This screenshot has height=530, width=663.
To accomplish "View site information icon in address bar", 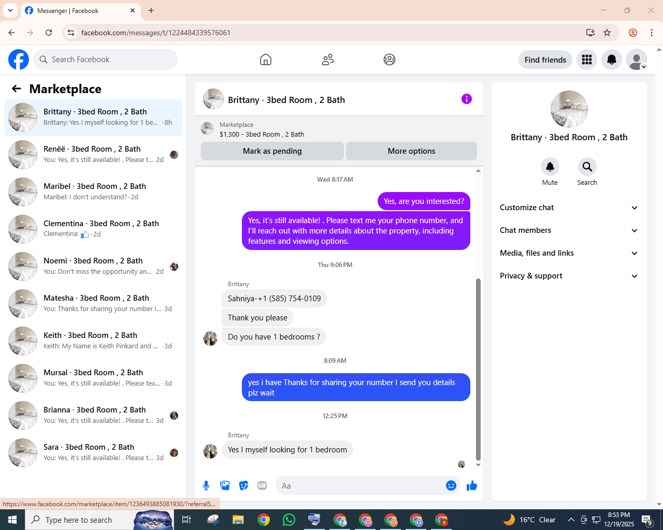I will click(x=71, y=33).
